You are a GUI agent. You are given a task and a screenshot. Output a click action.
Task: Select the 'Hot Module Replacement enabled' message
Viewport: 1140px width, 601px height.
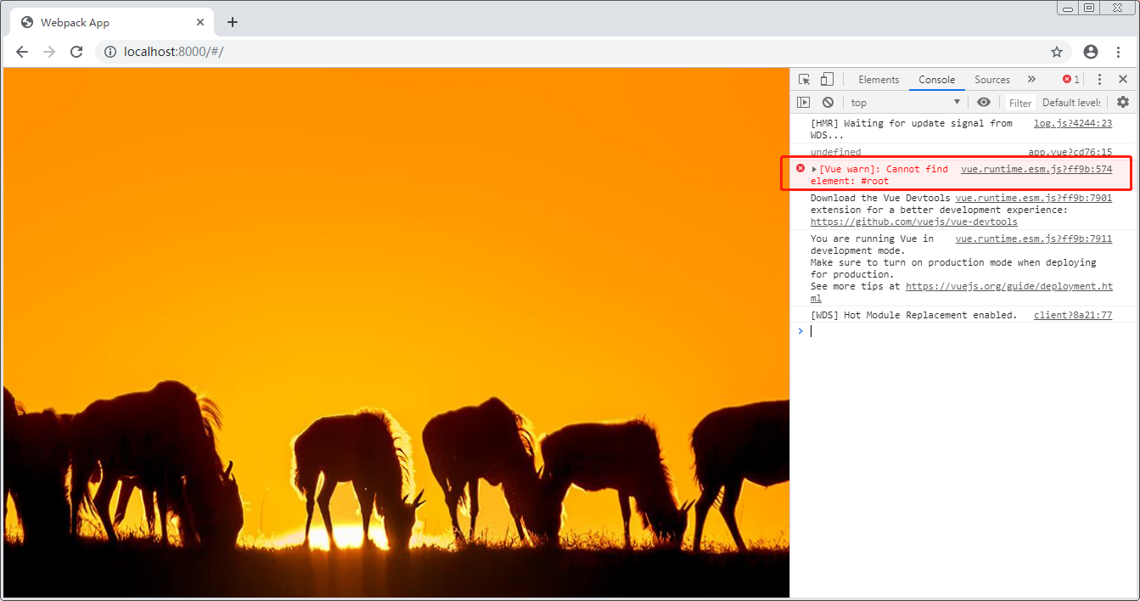pos(913,315)
